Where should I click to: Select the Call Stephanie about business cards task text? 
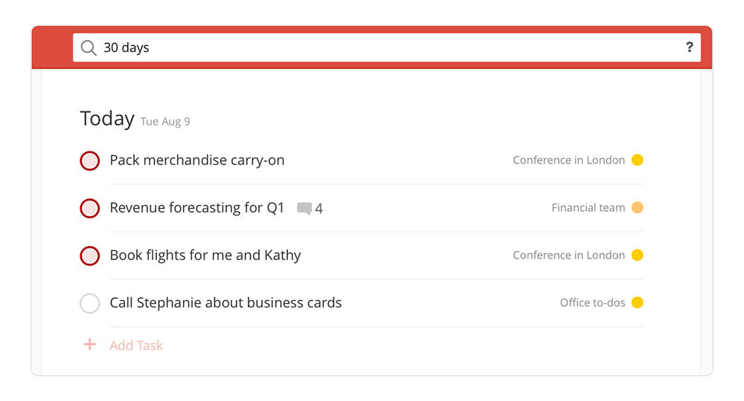point(225,302)
